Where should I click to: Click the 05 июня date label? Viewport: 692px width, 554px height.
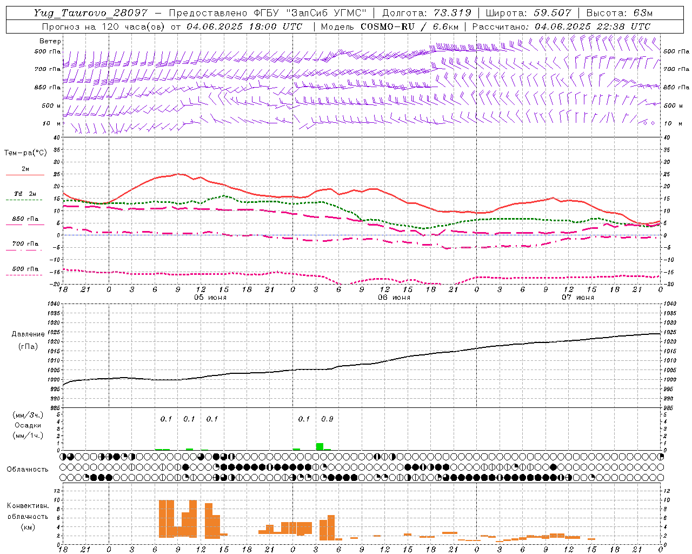(x=210, y=298)
